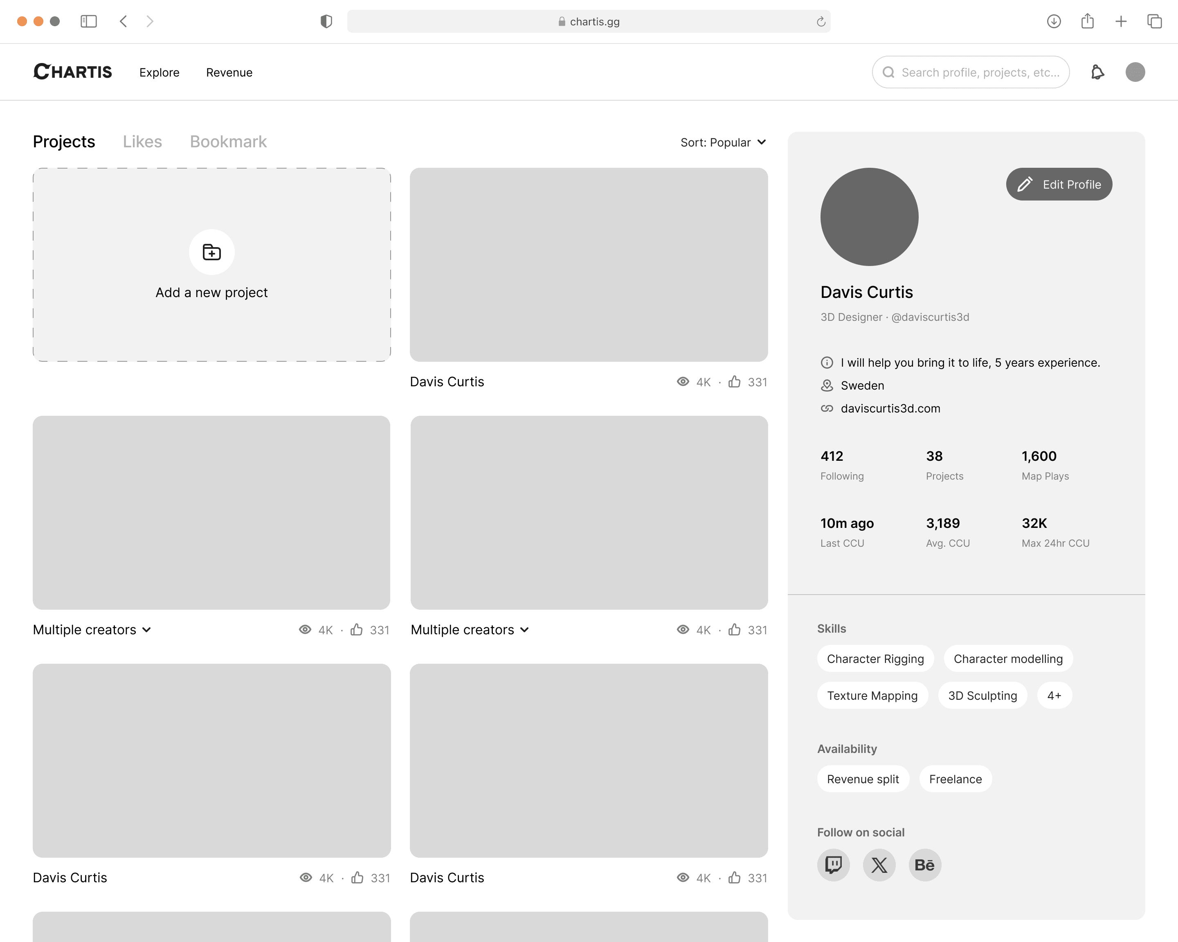Select the Character Rigging skill tag
This screenshot has width=1178, height=942.
click(x=875, y=658)
